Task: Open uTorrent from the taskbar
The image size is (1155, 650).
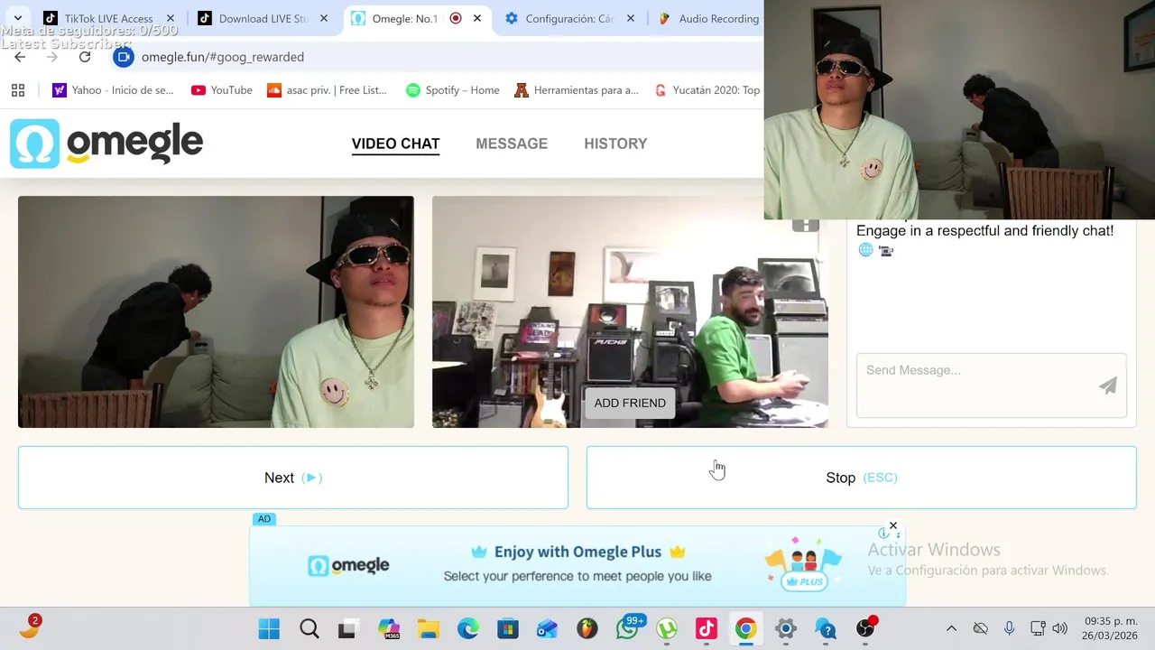Action: pyautogui.click(x=667, y=628)
